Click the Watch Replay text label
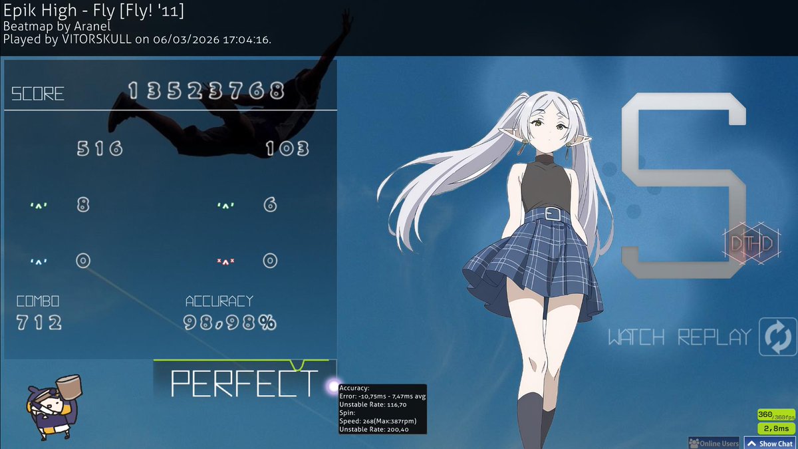 [x=679, y=337]
